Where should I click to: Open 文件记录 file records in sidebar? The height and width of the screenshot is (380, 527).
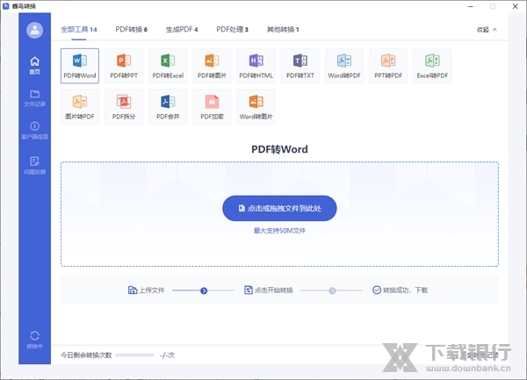34,98
